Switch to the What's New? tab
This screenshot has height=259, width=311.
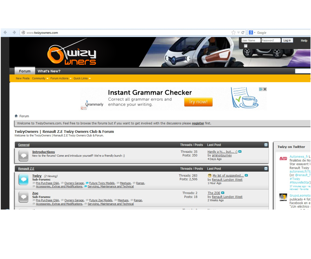pyautogui.click(x=49, y=71)
